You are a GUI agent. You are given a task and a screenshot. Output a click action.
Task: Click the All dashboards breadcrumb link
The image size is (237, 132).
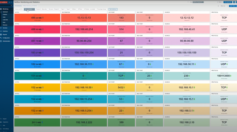click(18, 5)
